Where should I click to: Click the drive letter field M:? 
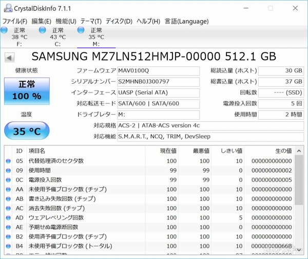[158, 115]
